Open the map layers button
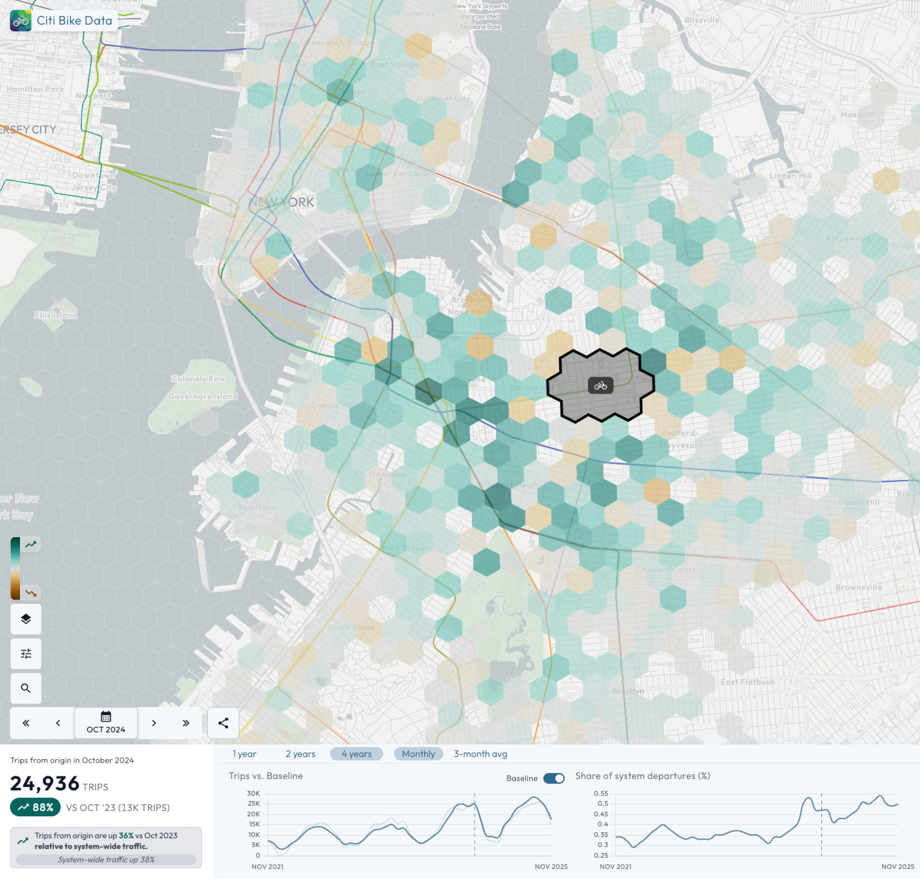 pyautogui.click(x=26, y=619)
